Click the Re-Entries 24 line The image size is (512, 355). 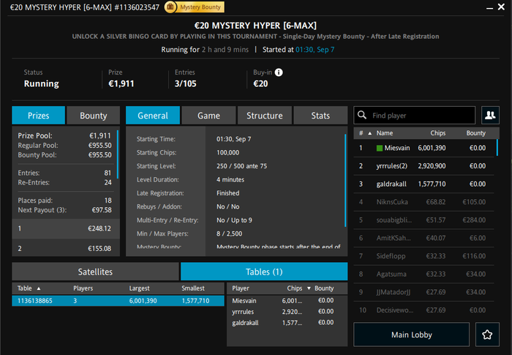[64, 182]
